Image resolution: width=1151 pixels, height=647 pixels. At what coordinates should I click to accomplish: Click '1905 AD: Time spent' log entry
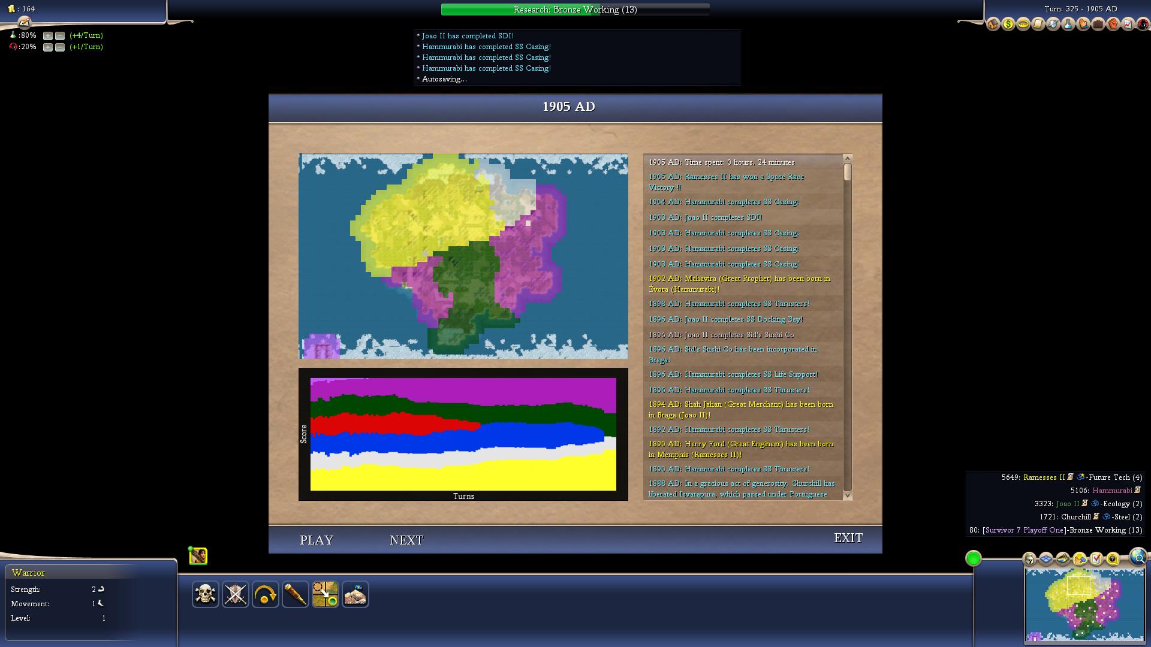pyautogui.click(x=743, y=162)
